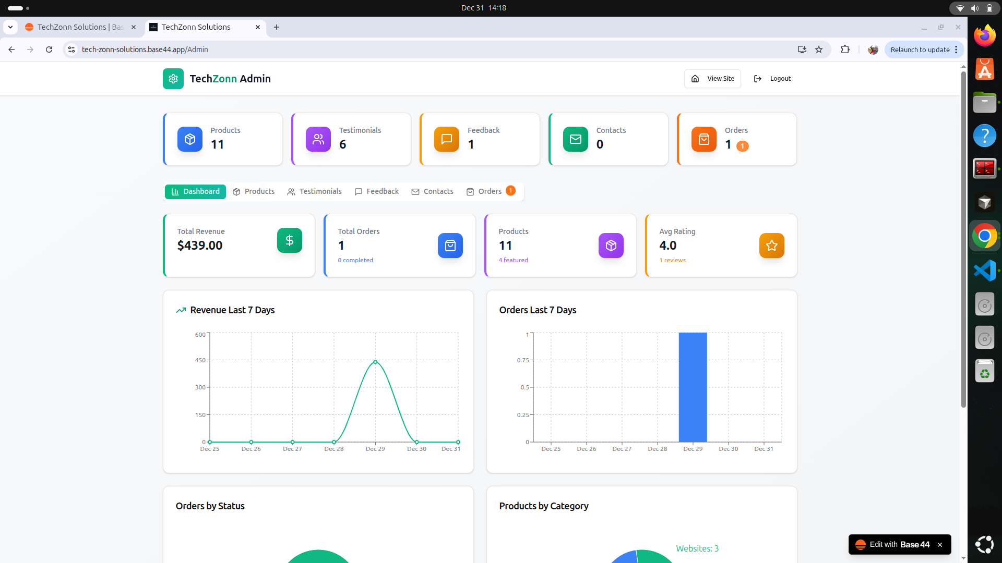Open the clock showing Dec 31 14:18

[x=484, y=8]
